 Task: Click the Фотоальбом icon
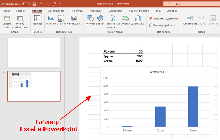pos(74,18)
